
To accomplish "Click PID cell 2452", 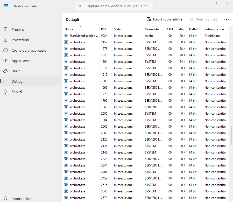I will (x=104, y=178).
